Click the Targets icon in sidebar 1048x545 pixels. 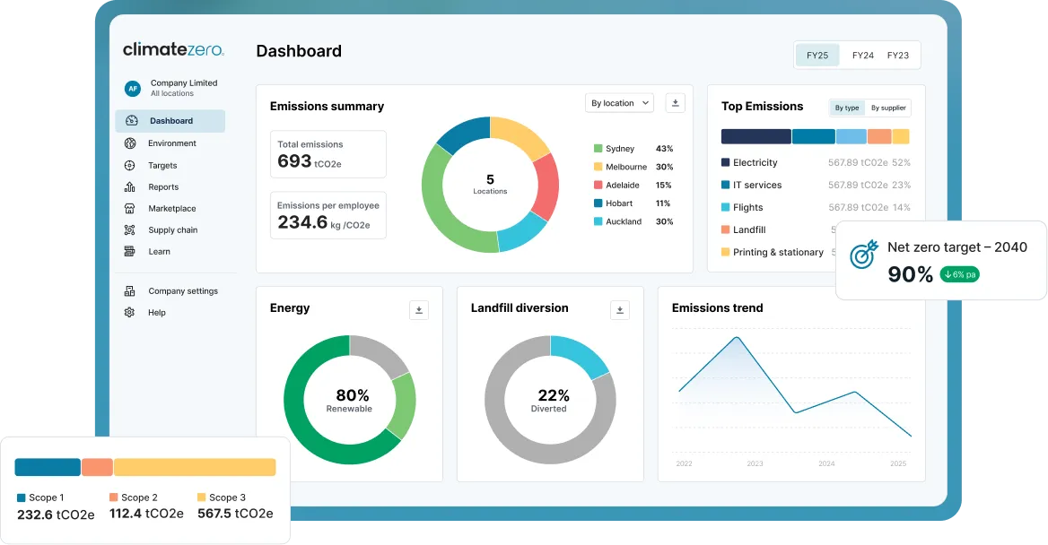pyautogui.click(x=130, y=165)
